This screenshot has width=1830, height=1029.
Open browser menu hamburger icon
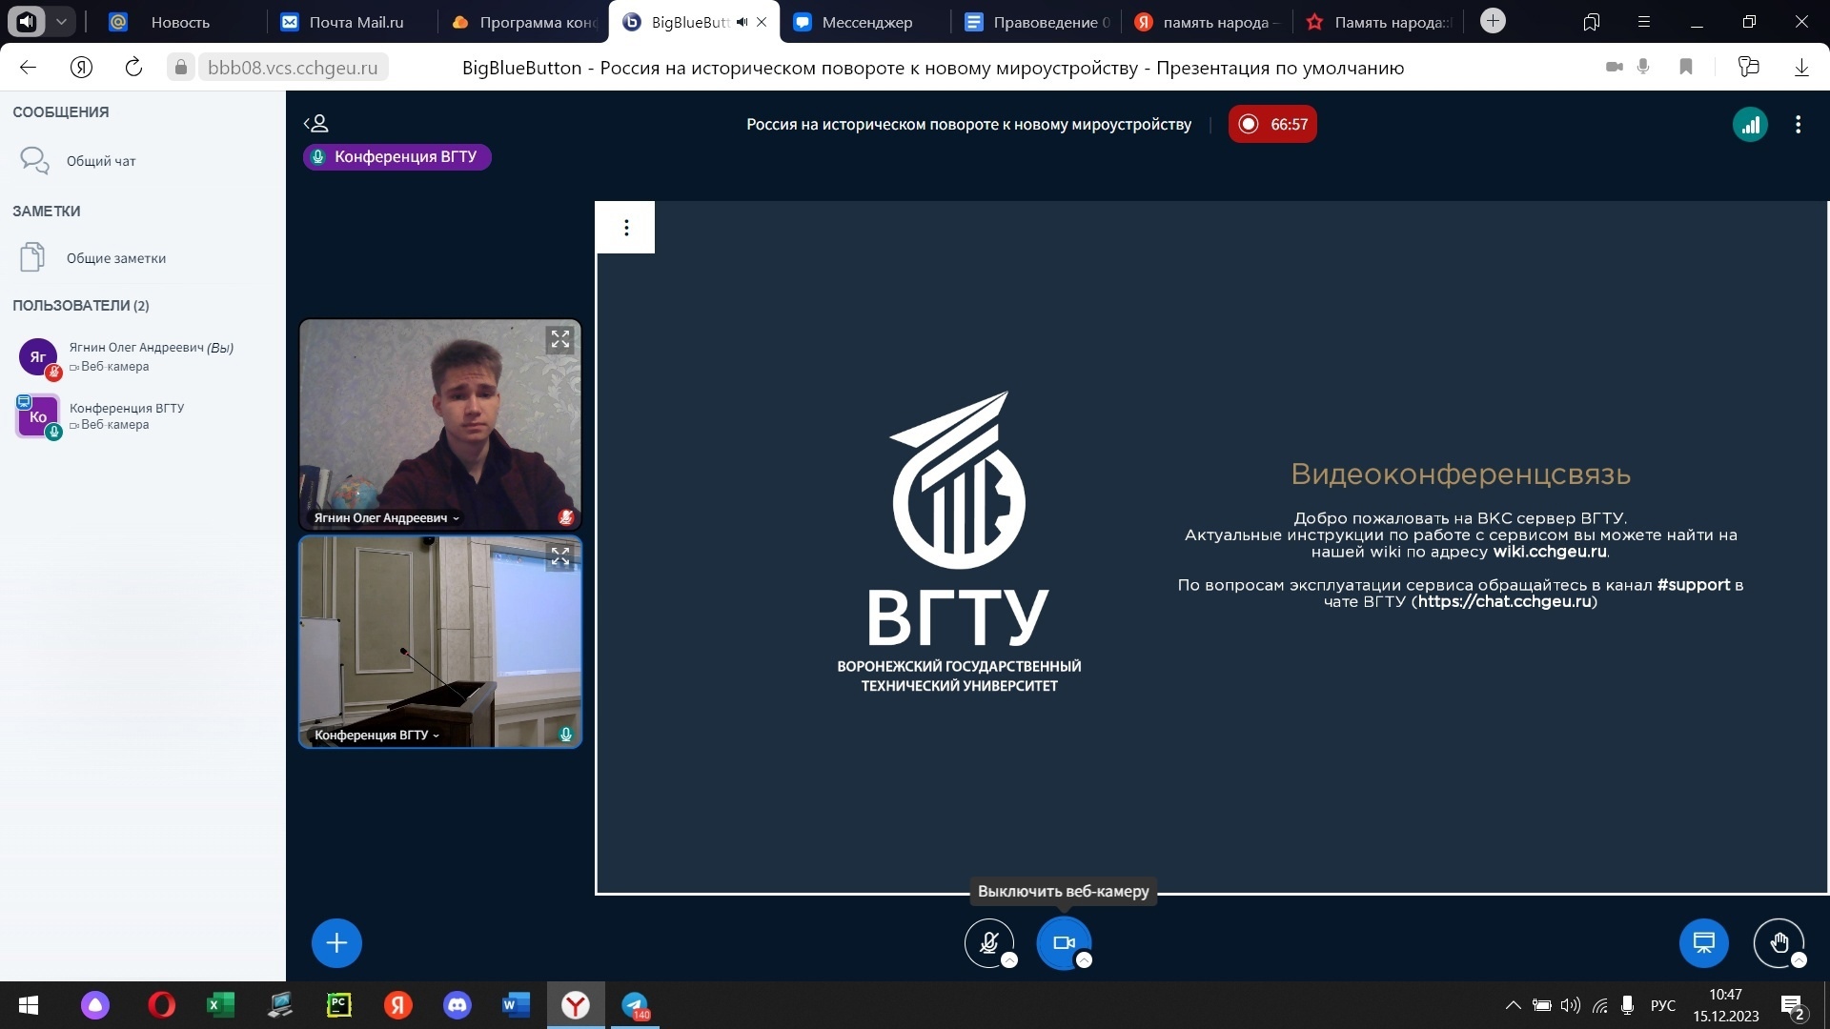coord(1643,22)
